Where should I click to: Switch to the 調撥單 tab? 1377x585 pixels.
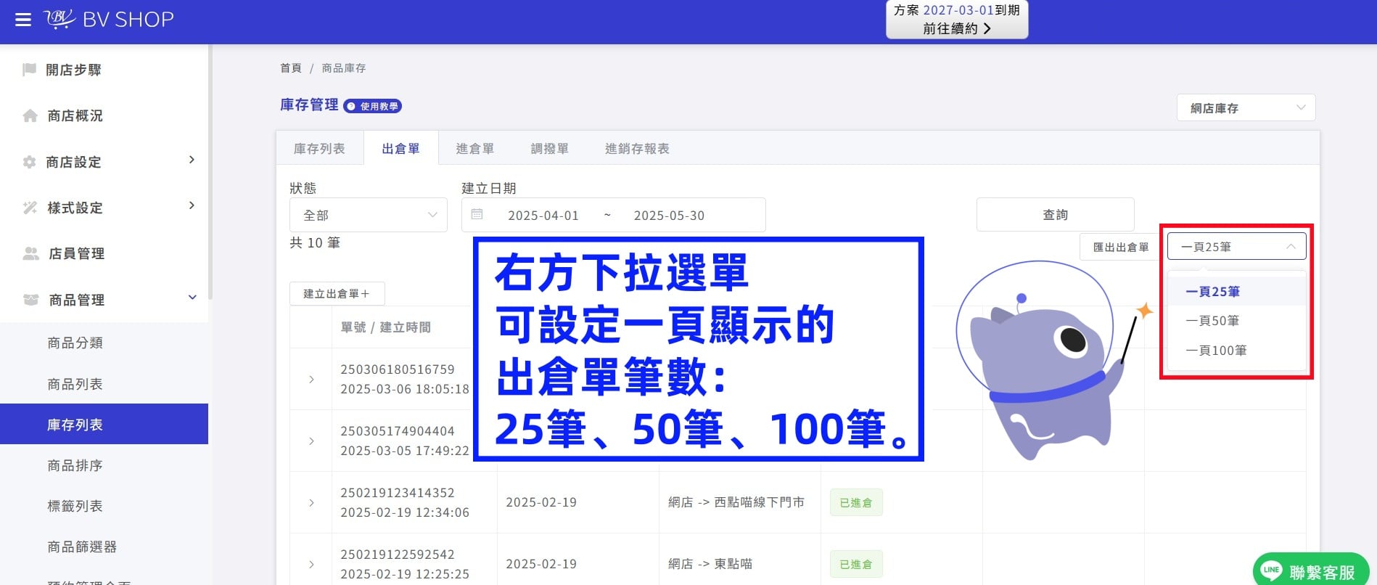coord(550,149)
